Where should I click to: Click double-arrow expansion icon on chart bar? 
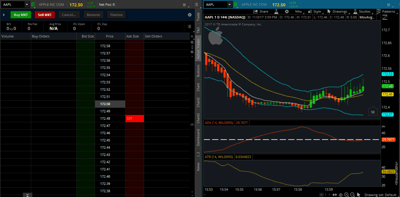335,195
